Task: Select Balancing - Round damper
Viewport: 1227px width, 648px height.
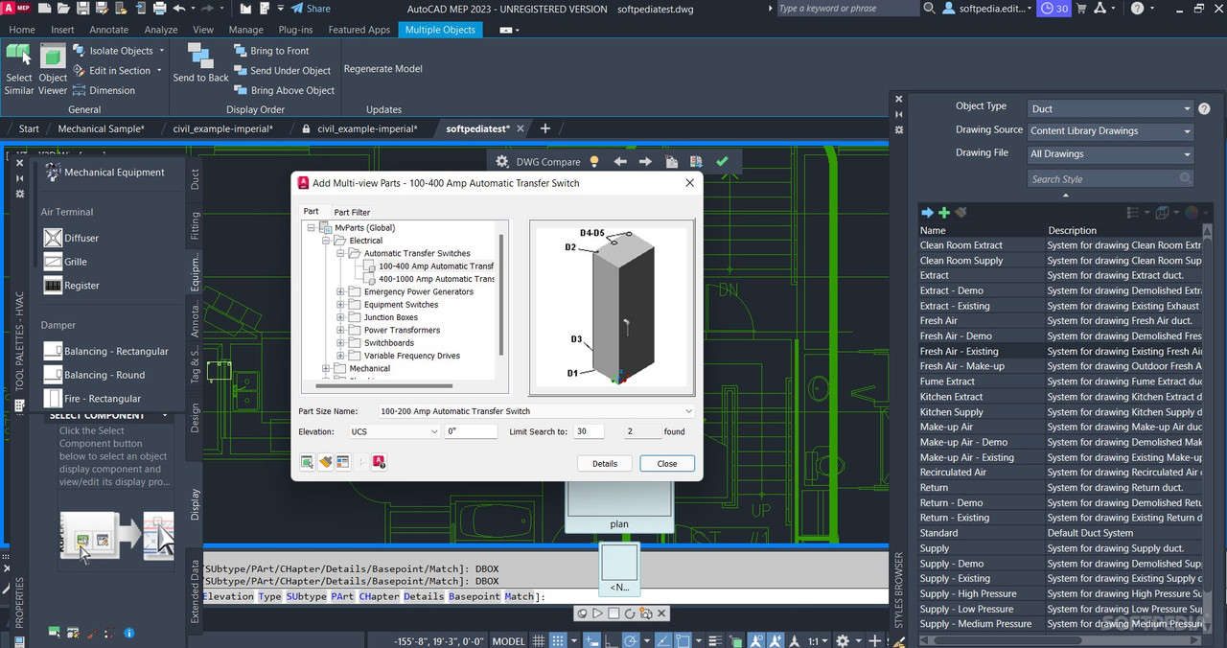Action: (x=95, y=375)
